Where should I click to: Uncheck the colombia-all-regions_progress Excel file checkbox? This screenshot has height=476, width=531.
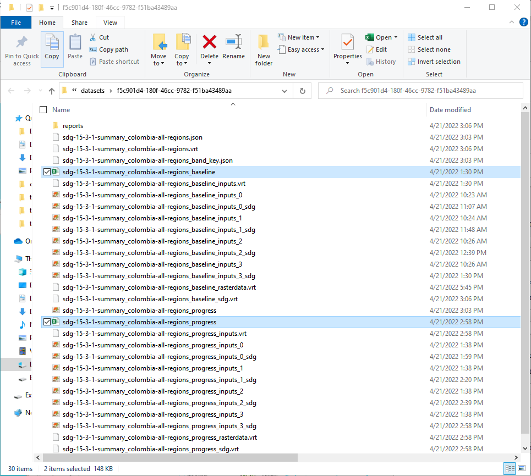click(x=47, y=322)
